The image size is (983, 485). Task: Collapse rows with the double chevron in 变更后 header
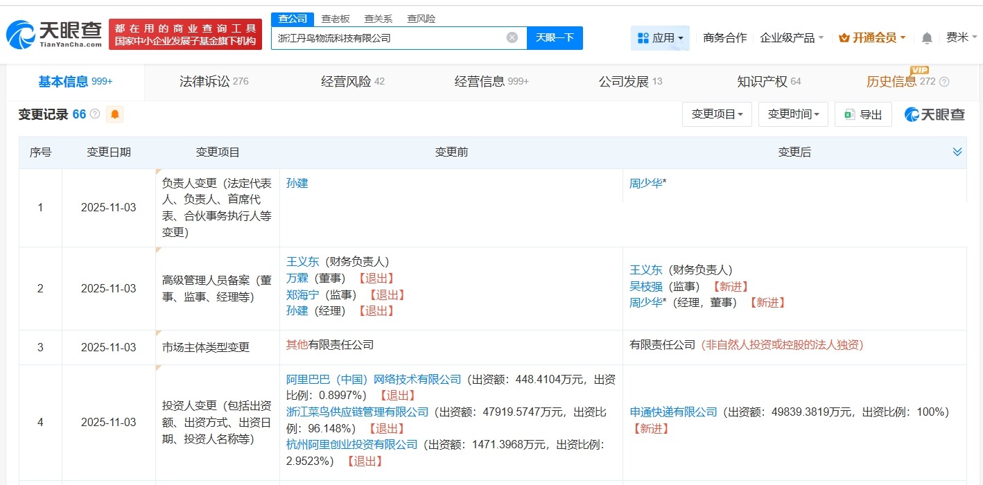click(957, 151)
